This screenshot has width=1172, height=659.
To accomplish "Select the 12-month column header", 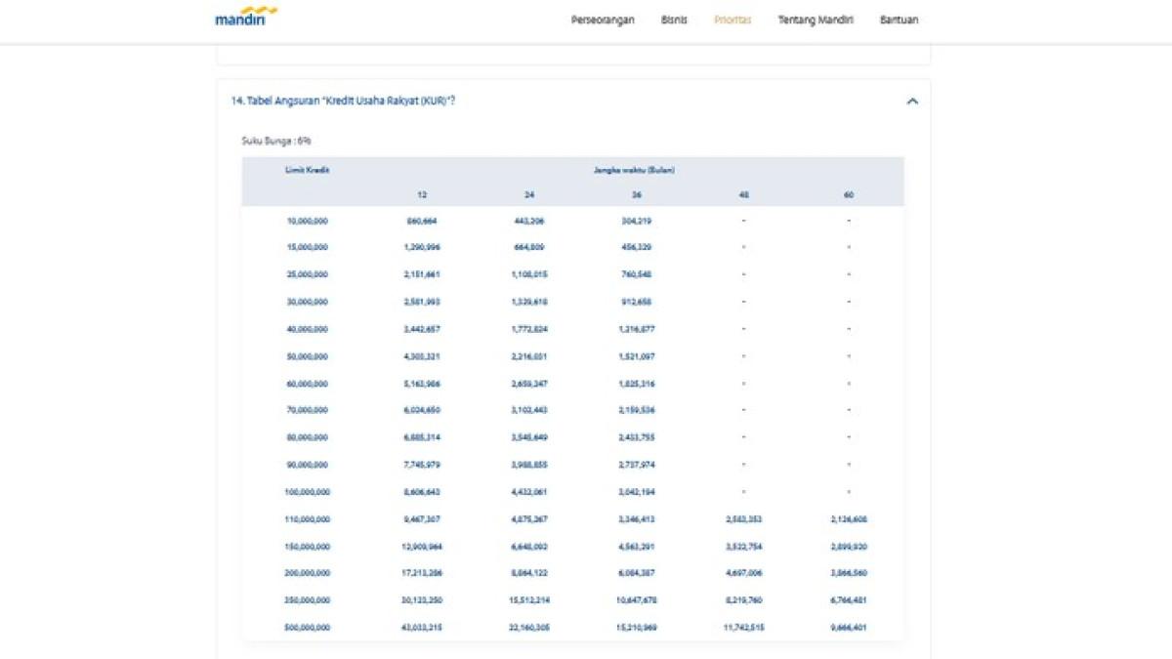I will coord(421,195).
